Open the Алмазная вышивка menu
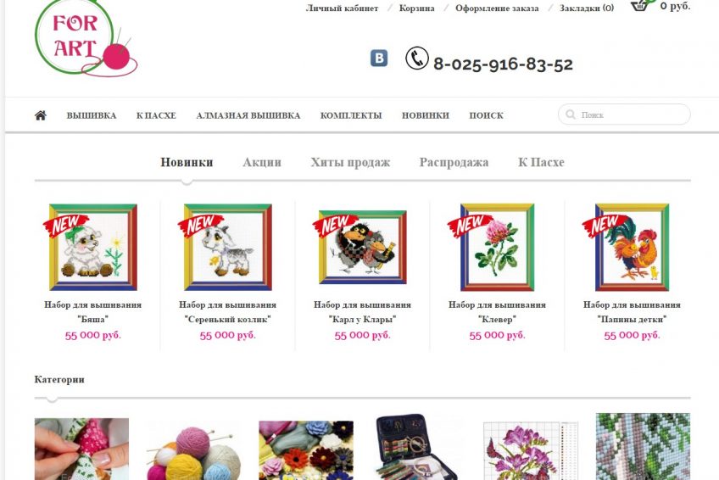Viewport: 719px width, 480px height. coord(248,115)
